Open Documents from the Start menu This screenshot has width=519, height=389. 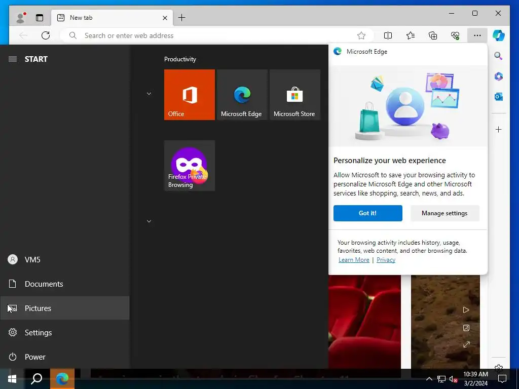65,284
